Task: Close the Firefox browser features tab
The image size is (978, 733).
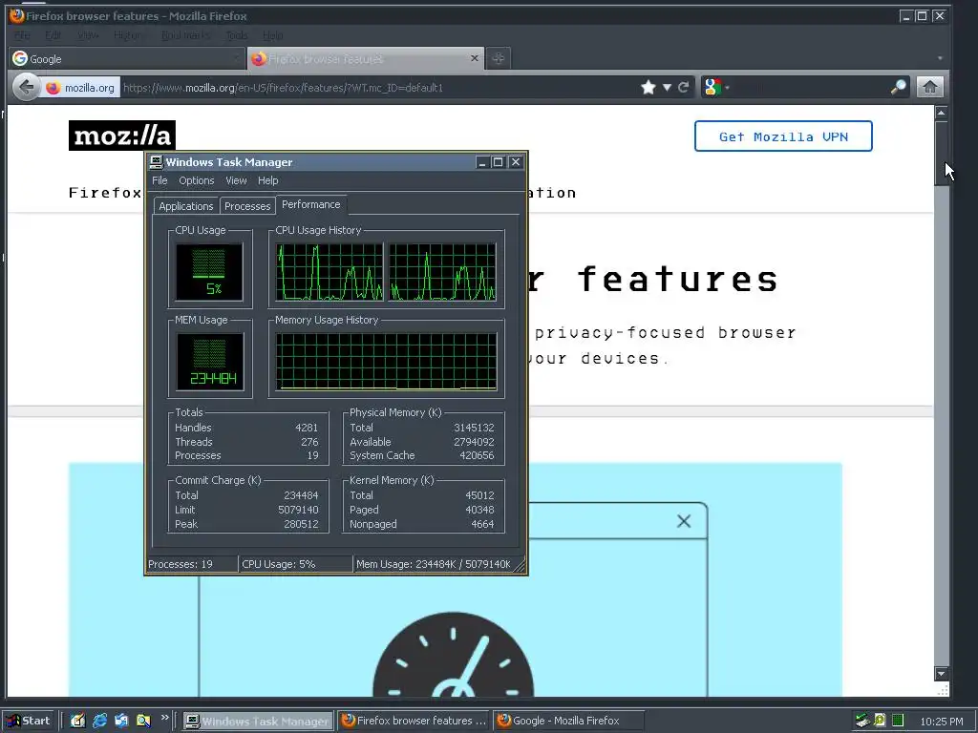Action: (475, 58)
